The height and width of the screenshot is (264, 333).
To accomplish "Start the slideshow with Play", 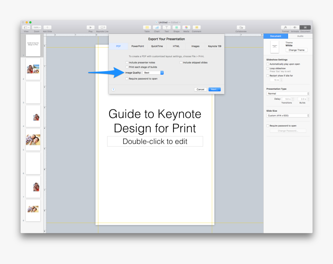I will pos(91,27).
